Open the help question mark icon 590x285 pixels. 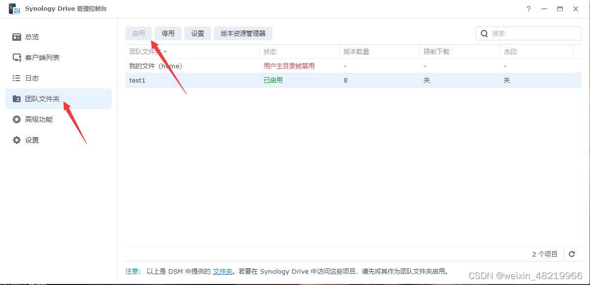[529, 9]
